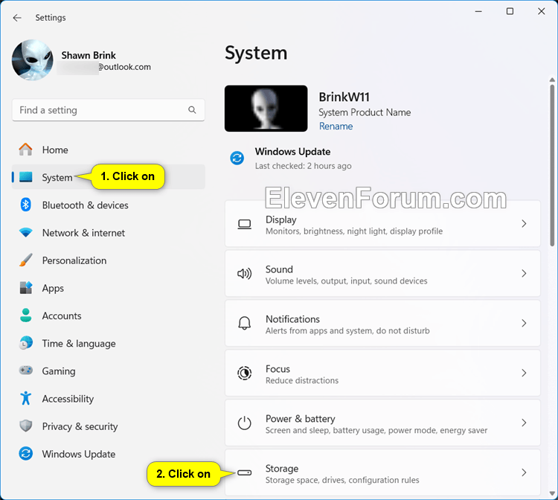Click the Focus timer icon
Screen dimensions: 558x500
coord(245,373)
